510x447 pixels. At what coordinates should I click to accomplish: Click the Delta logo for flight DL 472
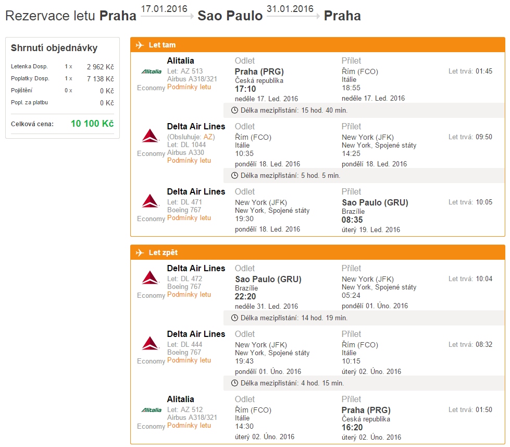coord(150,277)
